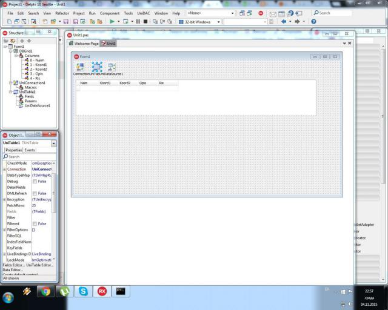Open the Component menu
This screenshot has width=388, height=310.
pyautogui.click(x=110, y=13)
